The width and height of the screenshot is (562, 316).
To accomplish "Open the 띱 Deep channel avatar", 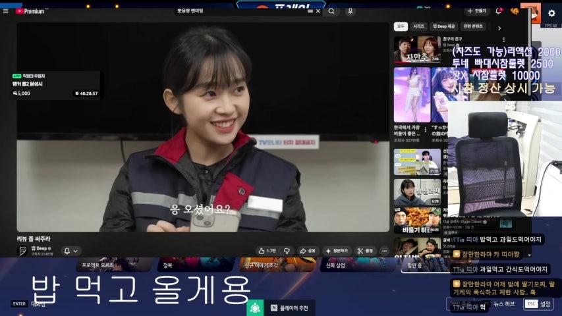I will click(x=22, y=251).
